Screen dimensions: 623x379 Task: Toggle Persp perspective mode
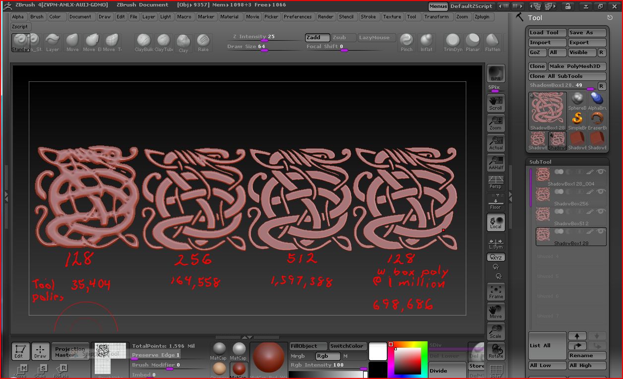[496, 182]
